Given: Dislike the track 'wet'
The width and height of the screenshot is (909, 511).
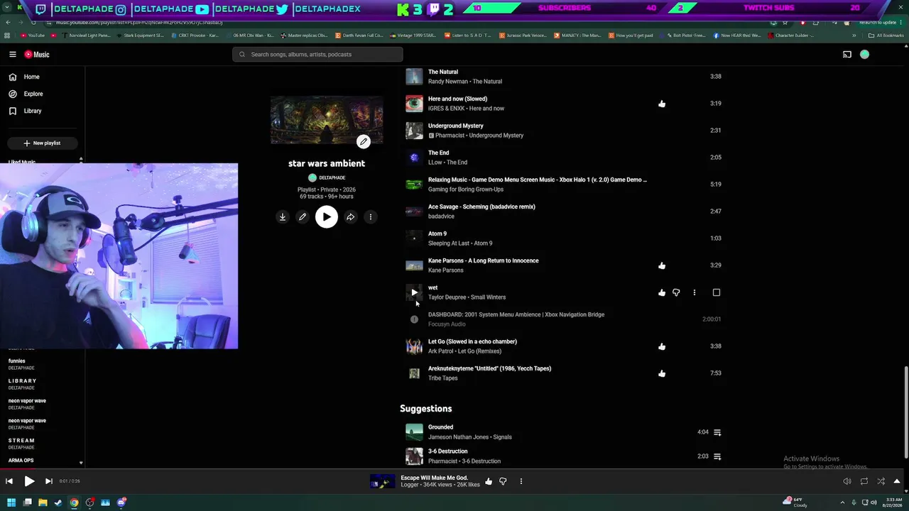Looking at the screenshot, I should [x=676, y=292].
